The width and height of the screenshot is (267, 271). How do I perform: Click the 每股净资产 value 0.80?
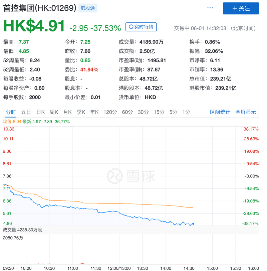tap(39, 88)
